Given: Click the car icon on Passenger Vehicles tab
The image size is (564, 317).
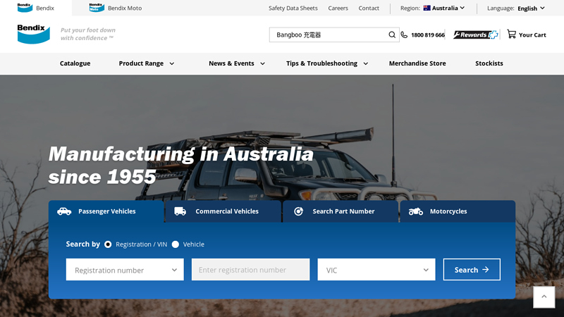Looking at the screenshot, I should [x=64, y=211].
